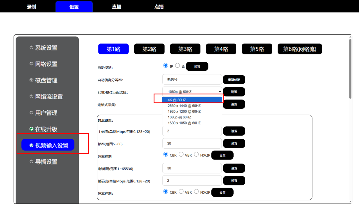Click the gear icon beside 系统设置
The width and height of the screenshot is (359, 207).
point(32,47)
